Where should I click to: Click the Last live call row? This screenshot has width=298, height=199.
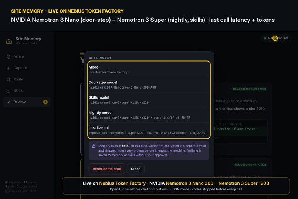pyautogui.click(x=149, y=130)
